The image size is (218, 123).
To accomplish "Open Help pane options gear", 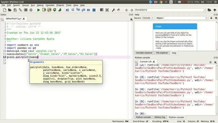I will pos(216,18).
